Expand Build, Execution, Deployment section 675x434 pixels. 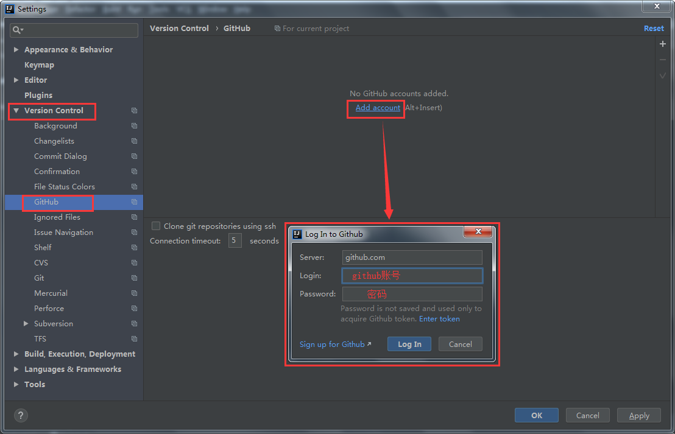(16, 354)
